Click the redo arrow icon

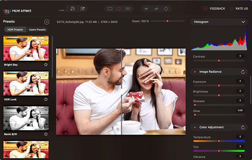pos(156,9)
